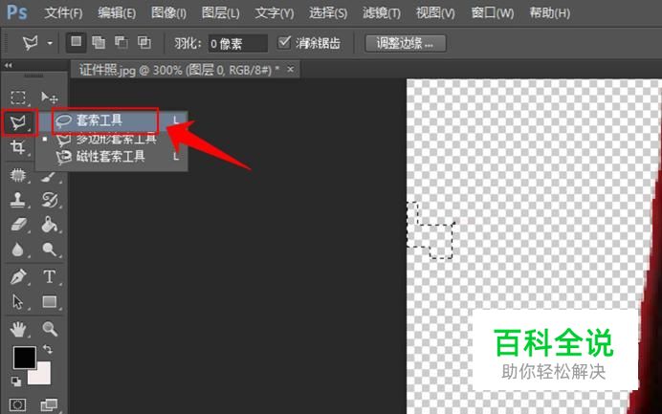This screenshot has height=414, width=662.
Task: Choose New Selection mode in options bar
Action: pos(76,42)
